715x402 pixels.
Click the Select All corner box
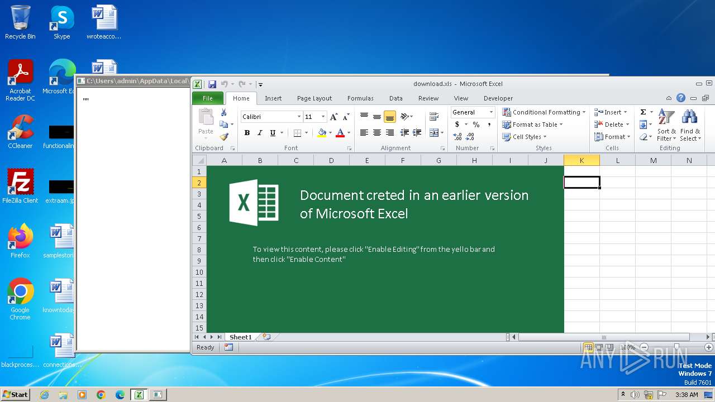point(199,160)
